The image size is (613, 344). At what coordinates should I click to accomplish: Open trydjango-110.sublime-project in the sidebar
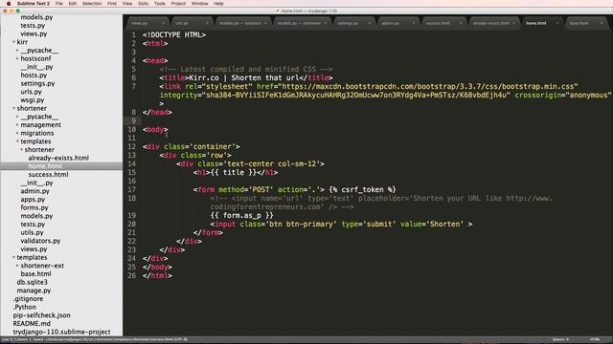pos(61,332)
